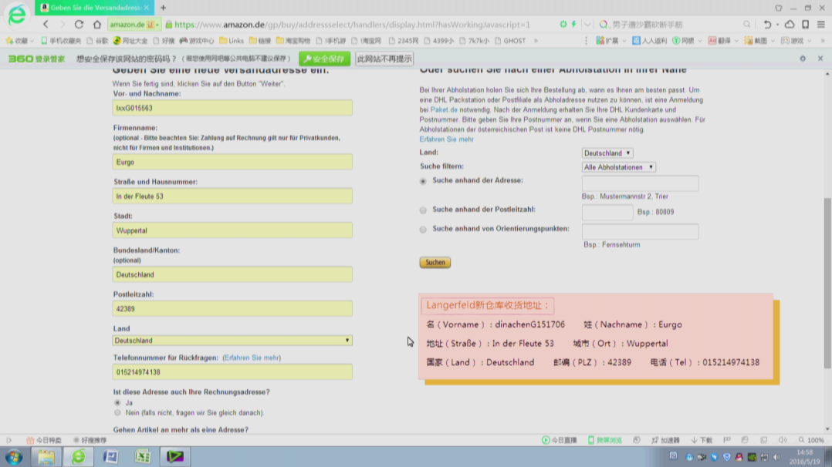832x467 pixels.
Task: Open the 'Links' bookmark folder
Action: [x=232, y=40]
